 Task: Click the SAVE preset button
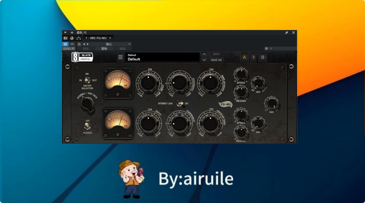[x=216, y=54]
